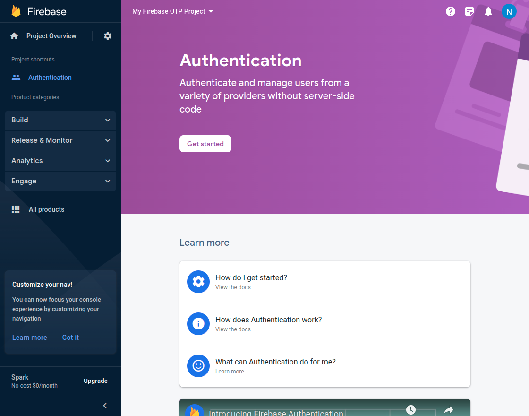Open the release notes feedback icon
The height and width of the screenshot is (416, 529).
469,11
